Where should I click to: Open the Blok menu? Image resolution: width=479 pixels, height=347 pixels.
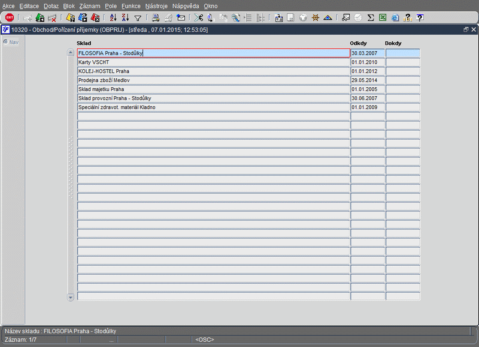point(69,6)
